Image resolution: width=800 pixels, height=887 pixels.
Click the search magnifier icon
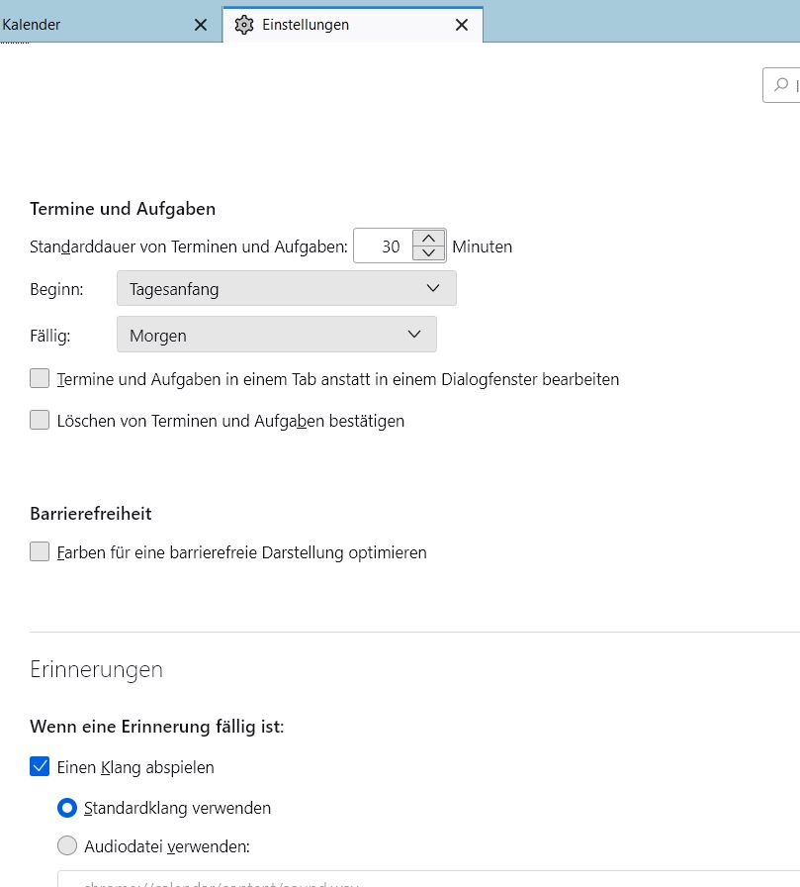point(781,85)
